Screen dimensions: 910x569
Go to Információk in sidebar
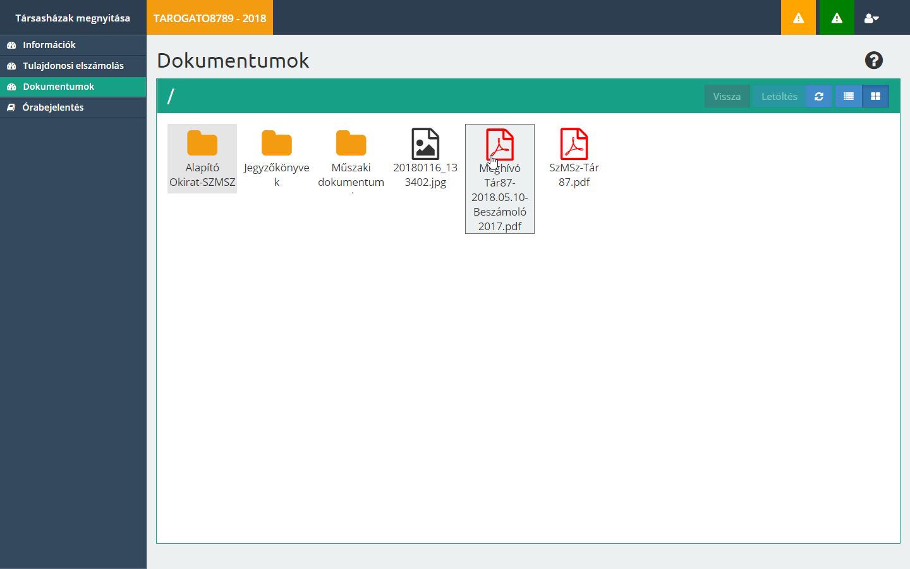coord(49,45)
